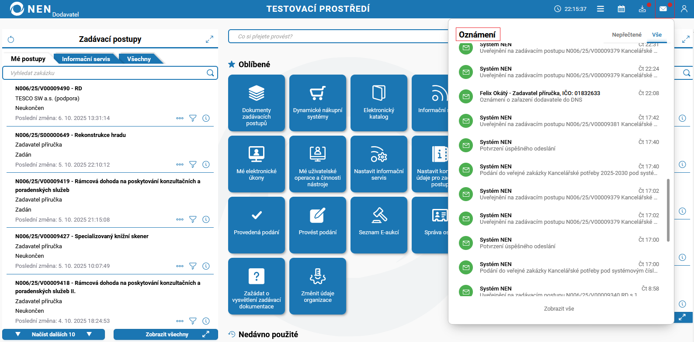Click filter icon for Rekonstrukce hradu row
The image size is (694, 342).
click(193, 164)
